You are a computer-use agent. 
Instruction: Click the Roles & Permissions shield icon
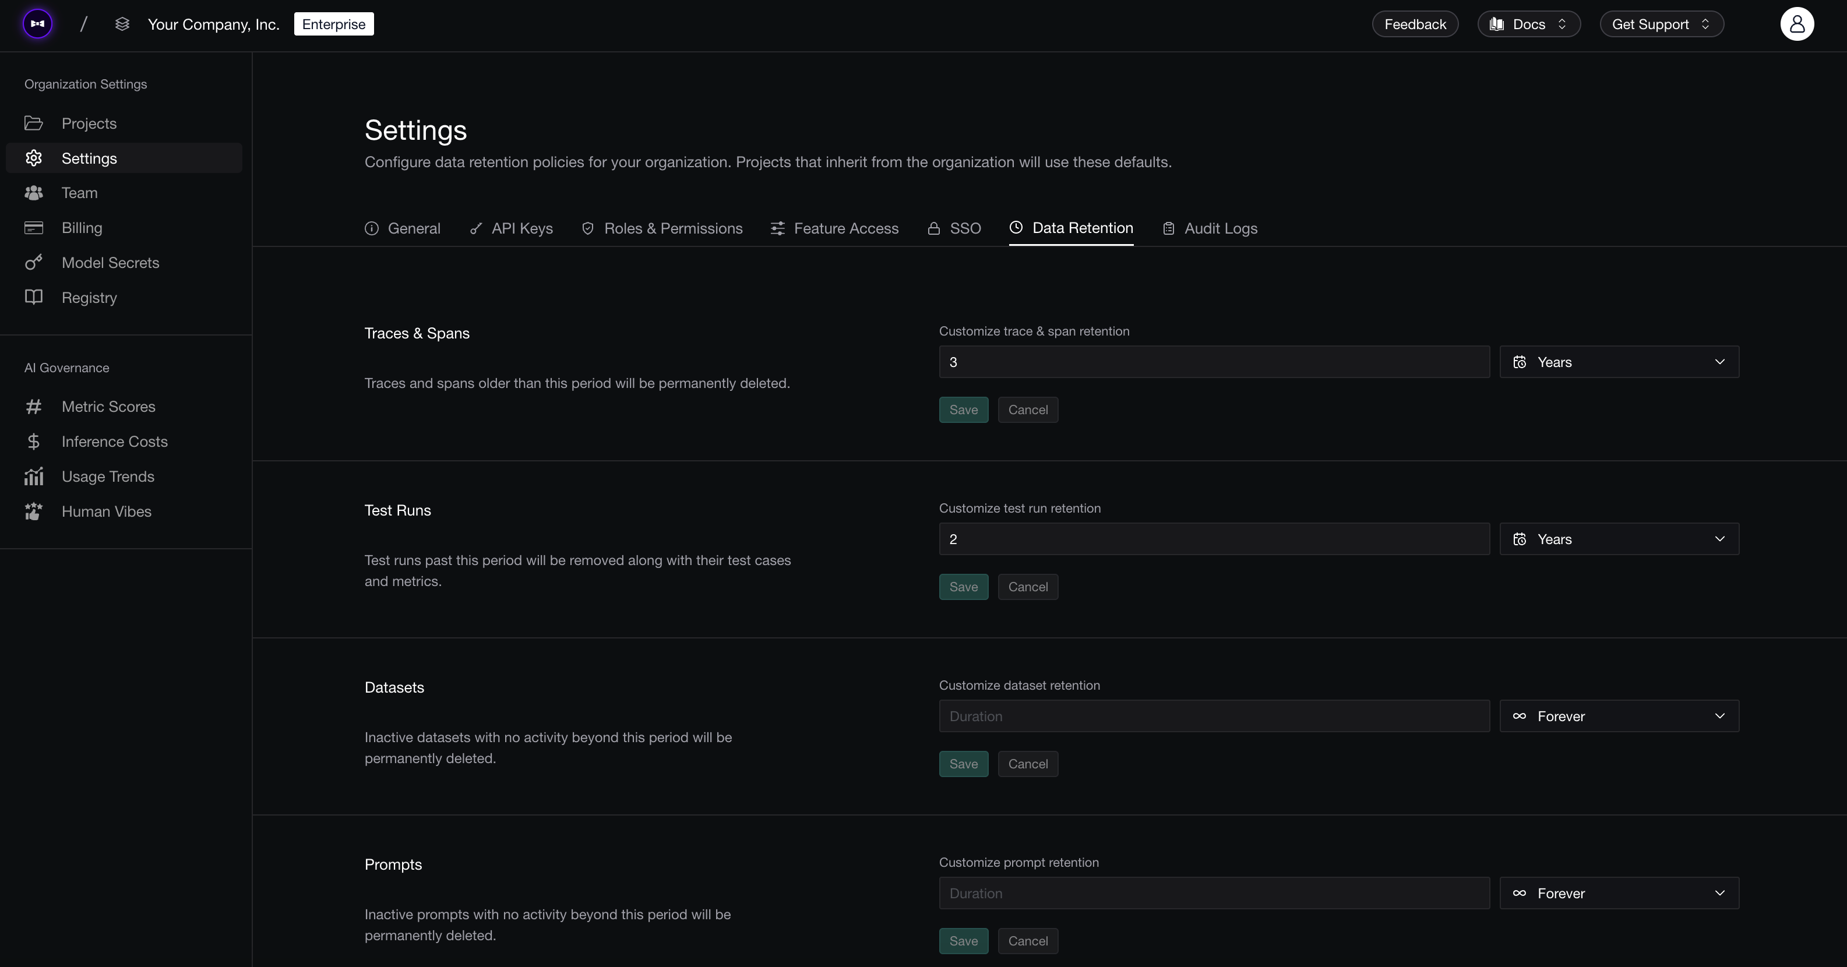(x=588, y=228)
